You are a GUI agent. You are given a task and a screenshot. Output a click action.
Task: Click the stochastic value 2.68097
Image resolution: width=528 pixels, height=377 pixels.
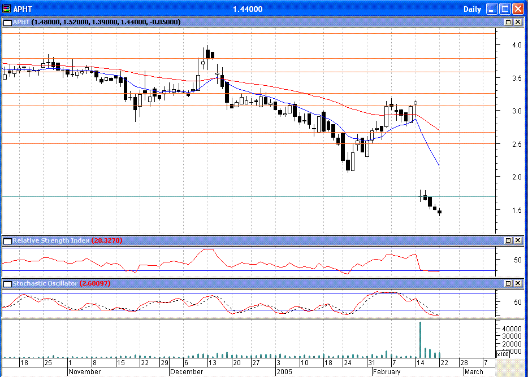click(x=95, y=283)
